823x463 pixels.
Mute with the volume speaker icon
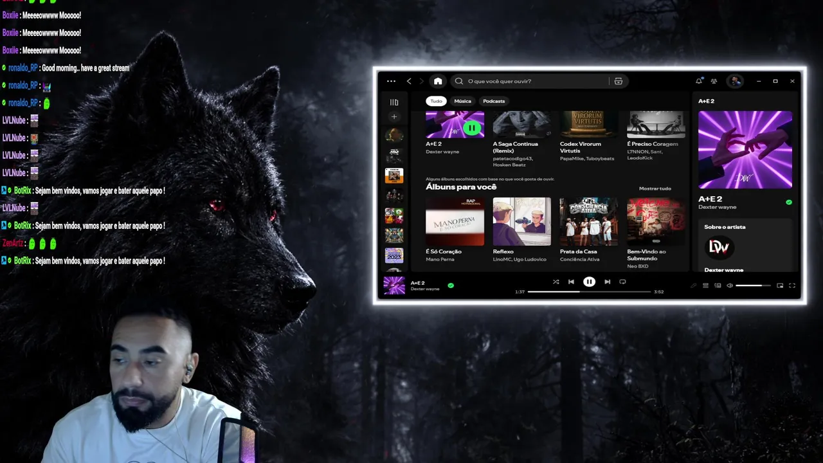tap(730, 286)
